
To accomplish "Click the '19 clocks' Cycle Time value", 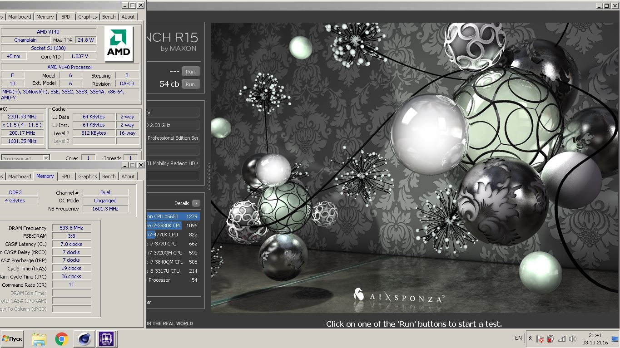I will [x=71, y=268].
